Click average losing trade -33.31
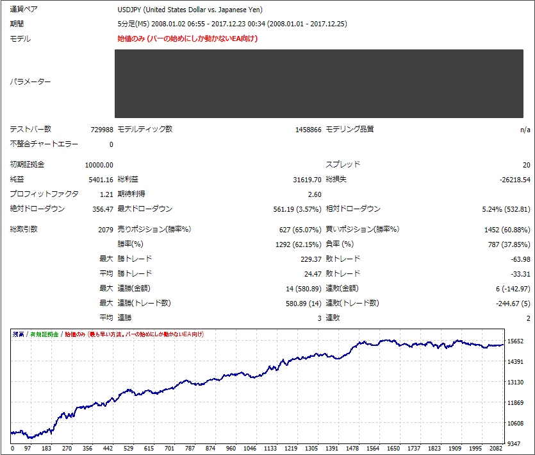Viewport: 535px width, 455px height. tap(520, 274)
